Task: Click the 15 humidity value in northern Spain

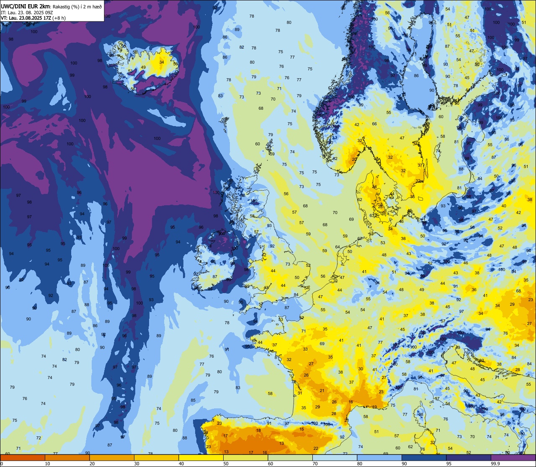Action: pos(302,429)
